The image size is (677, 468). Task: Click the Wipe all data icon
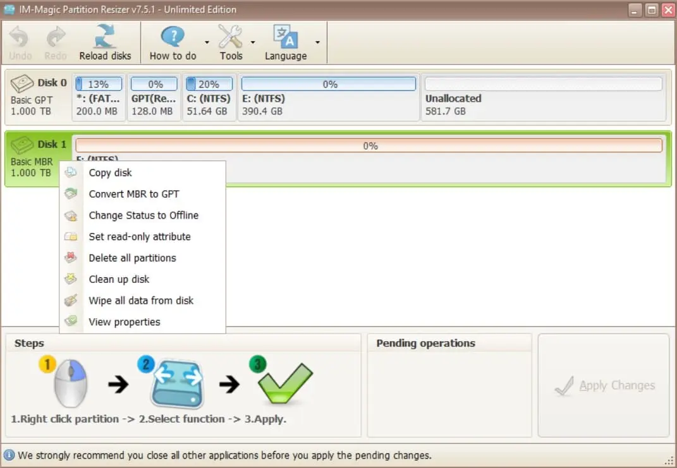click(71, 300)
